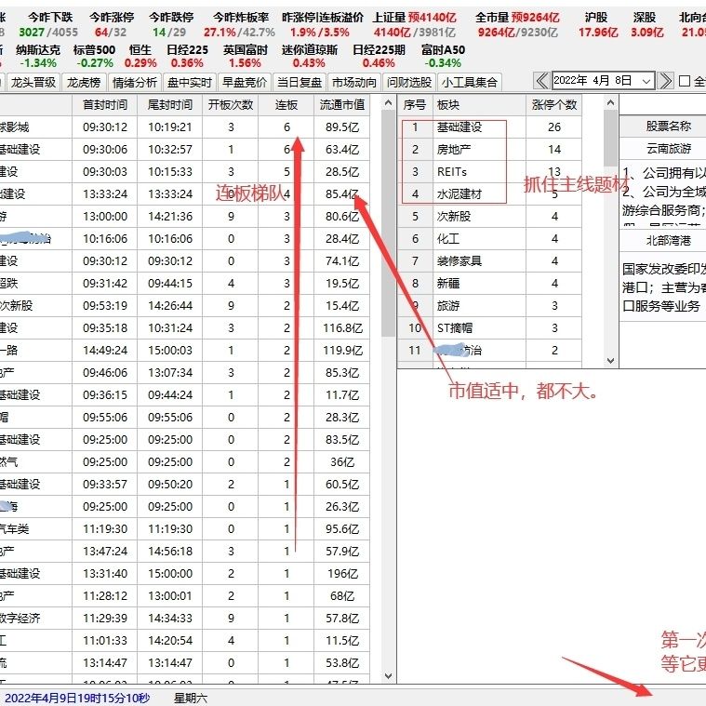Click the previous date arrow beside date picker

click(540, 81)
